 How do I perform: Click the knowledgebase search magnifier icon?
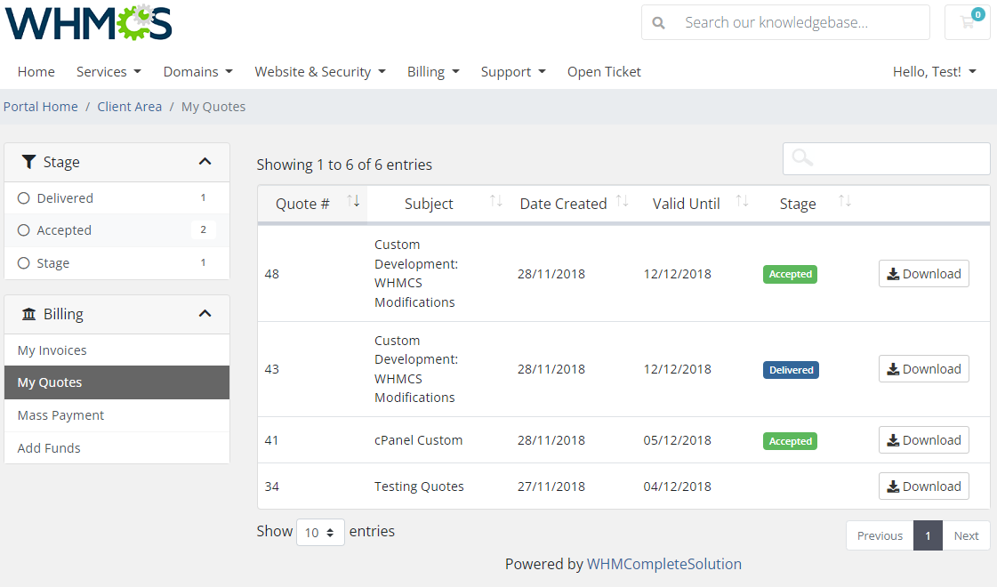659,23
